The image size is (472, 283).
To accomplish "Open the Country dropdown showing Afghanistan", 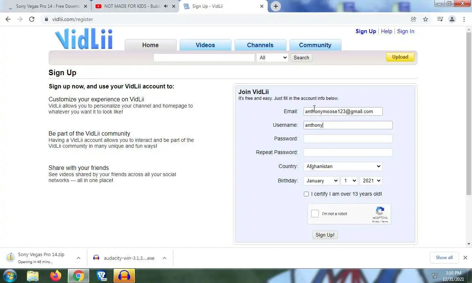I will (343, 166).
